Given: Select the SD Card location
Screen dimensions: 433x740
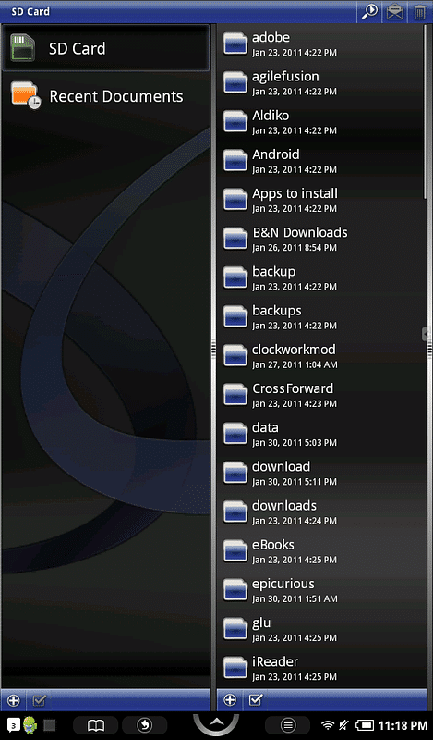Looking at the screenshot, I should point(105,48).
